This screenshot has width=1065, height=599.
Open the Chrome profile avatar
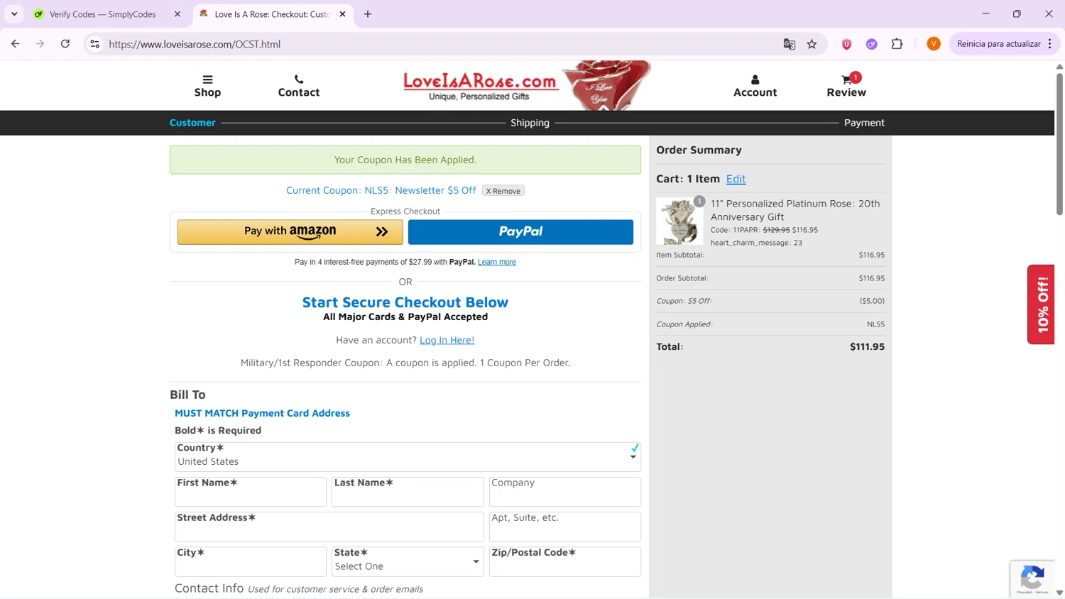[x=934, y=44]
